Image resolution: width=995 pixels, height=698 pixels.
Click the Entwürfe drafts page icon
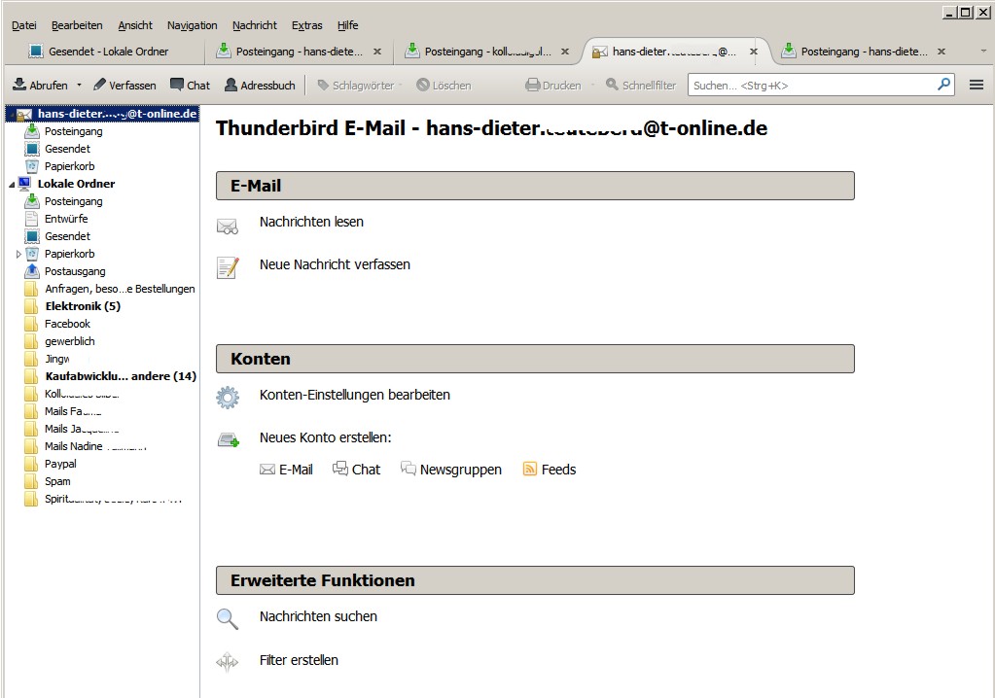click(32, 219)
